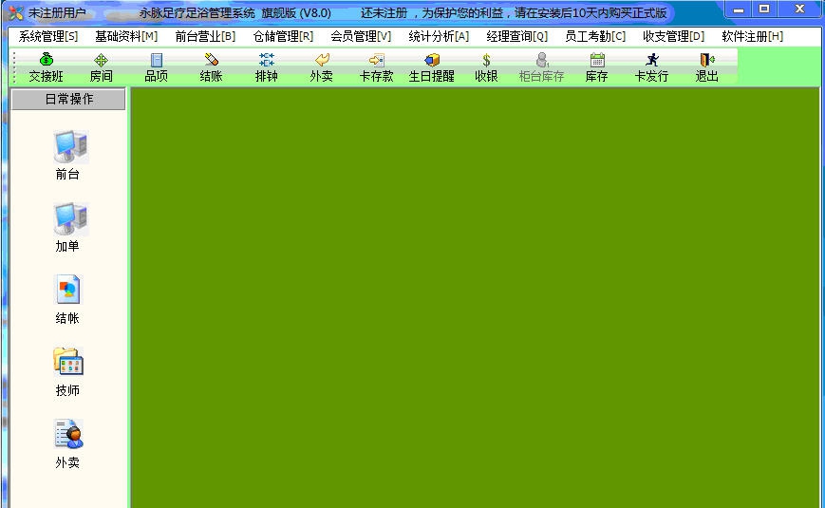Screen dimensions: 825x508
Task: Open the 经理查询[Q] menu
Action: (517, 36)
